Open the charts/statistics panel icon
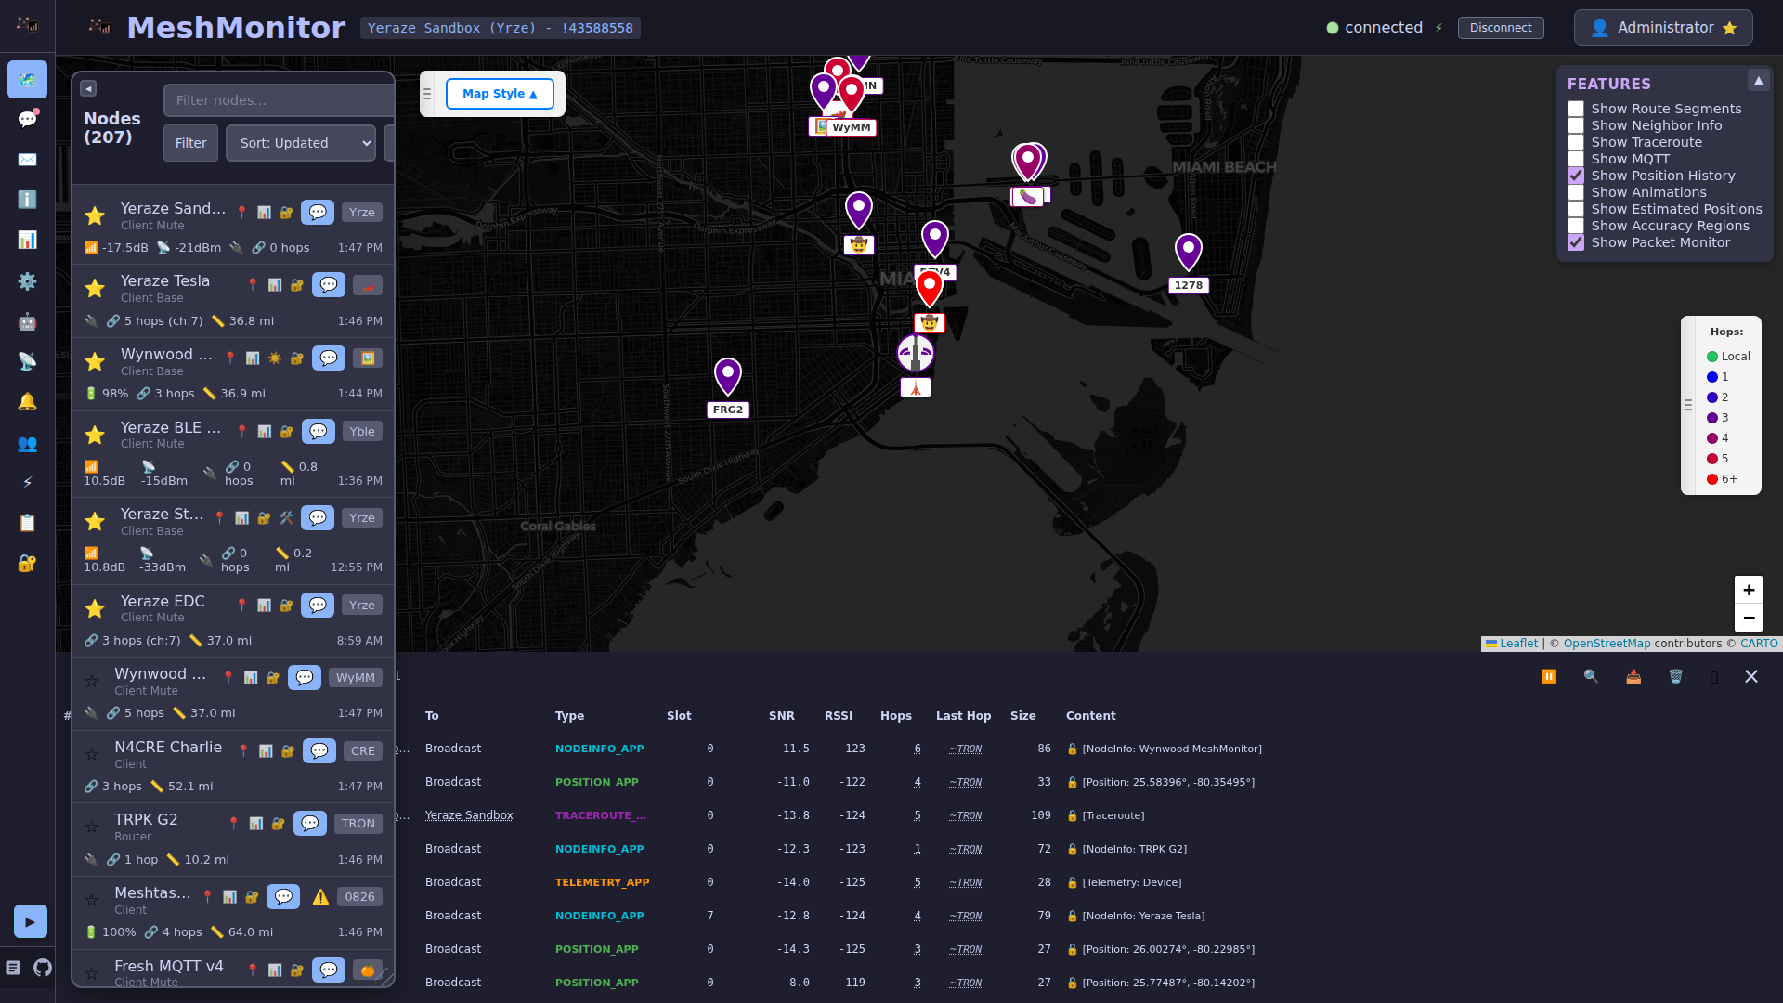 pyautogui.click(x=27, y=240)
